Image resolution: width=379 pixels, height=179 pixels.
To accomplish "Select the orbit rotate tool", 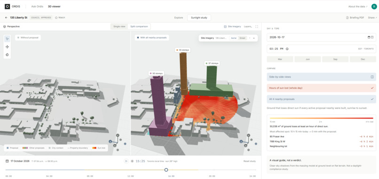I will [7, 55].
